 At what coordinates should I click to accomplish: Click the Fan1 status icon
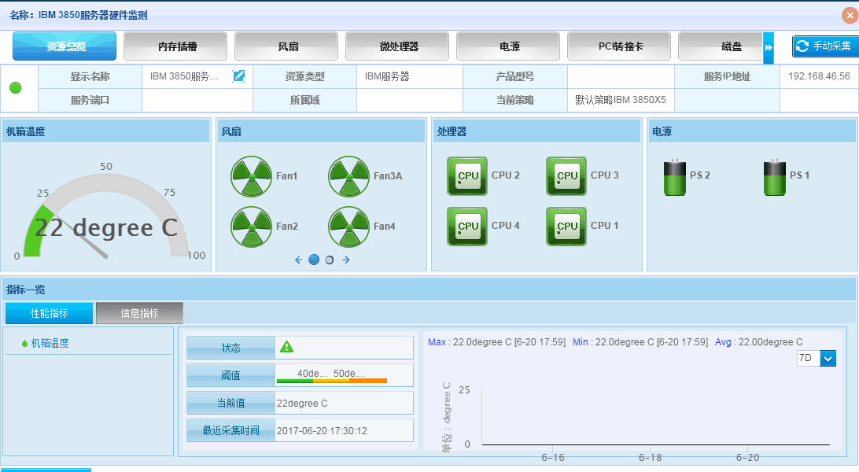click(251, 176)
